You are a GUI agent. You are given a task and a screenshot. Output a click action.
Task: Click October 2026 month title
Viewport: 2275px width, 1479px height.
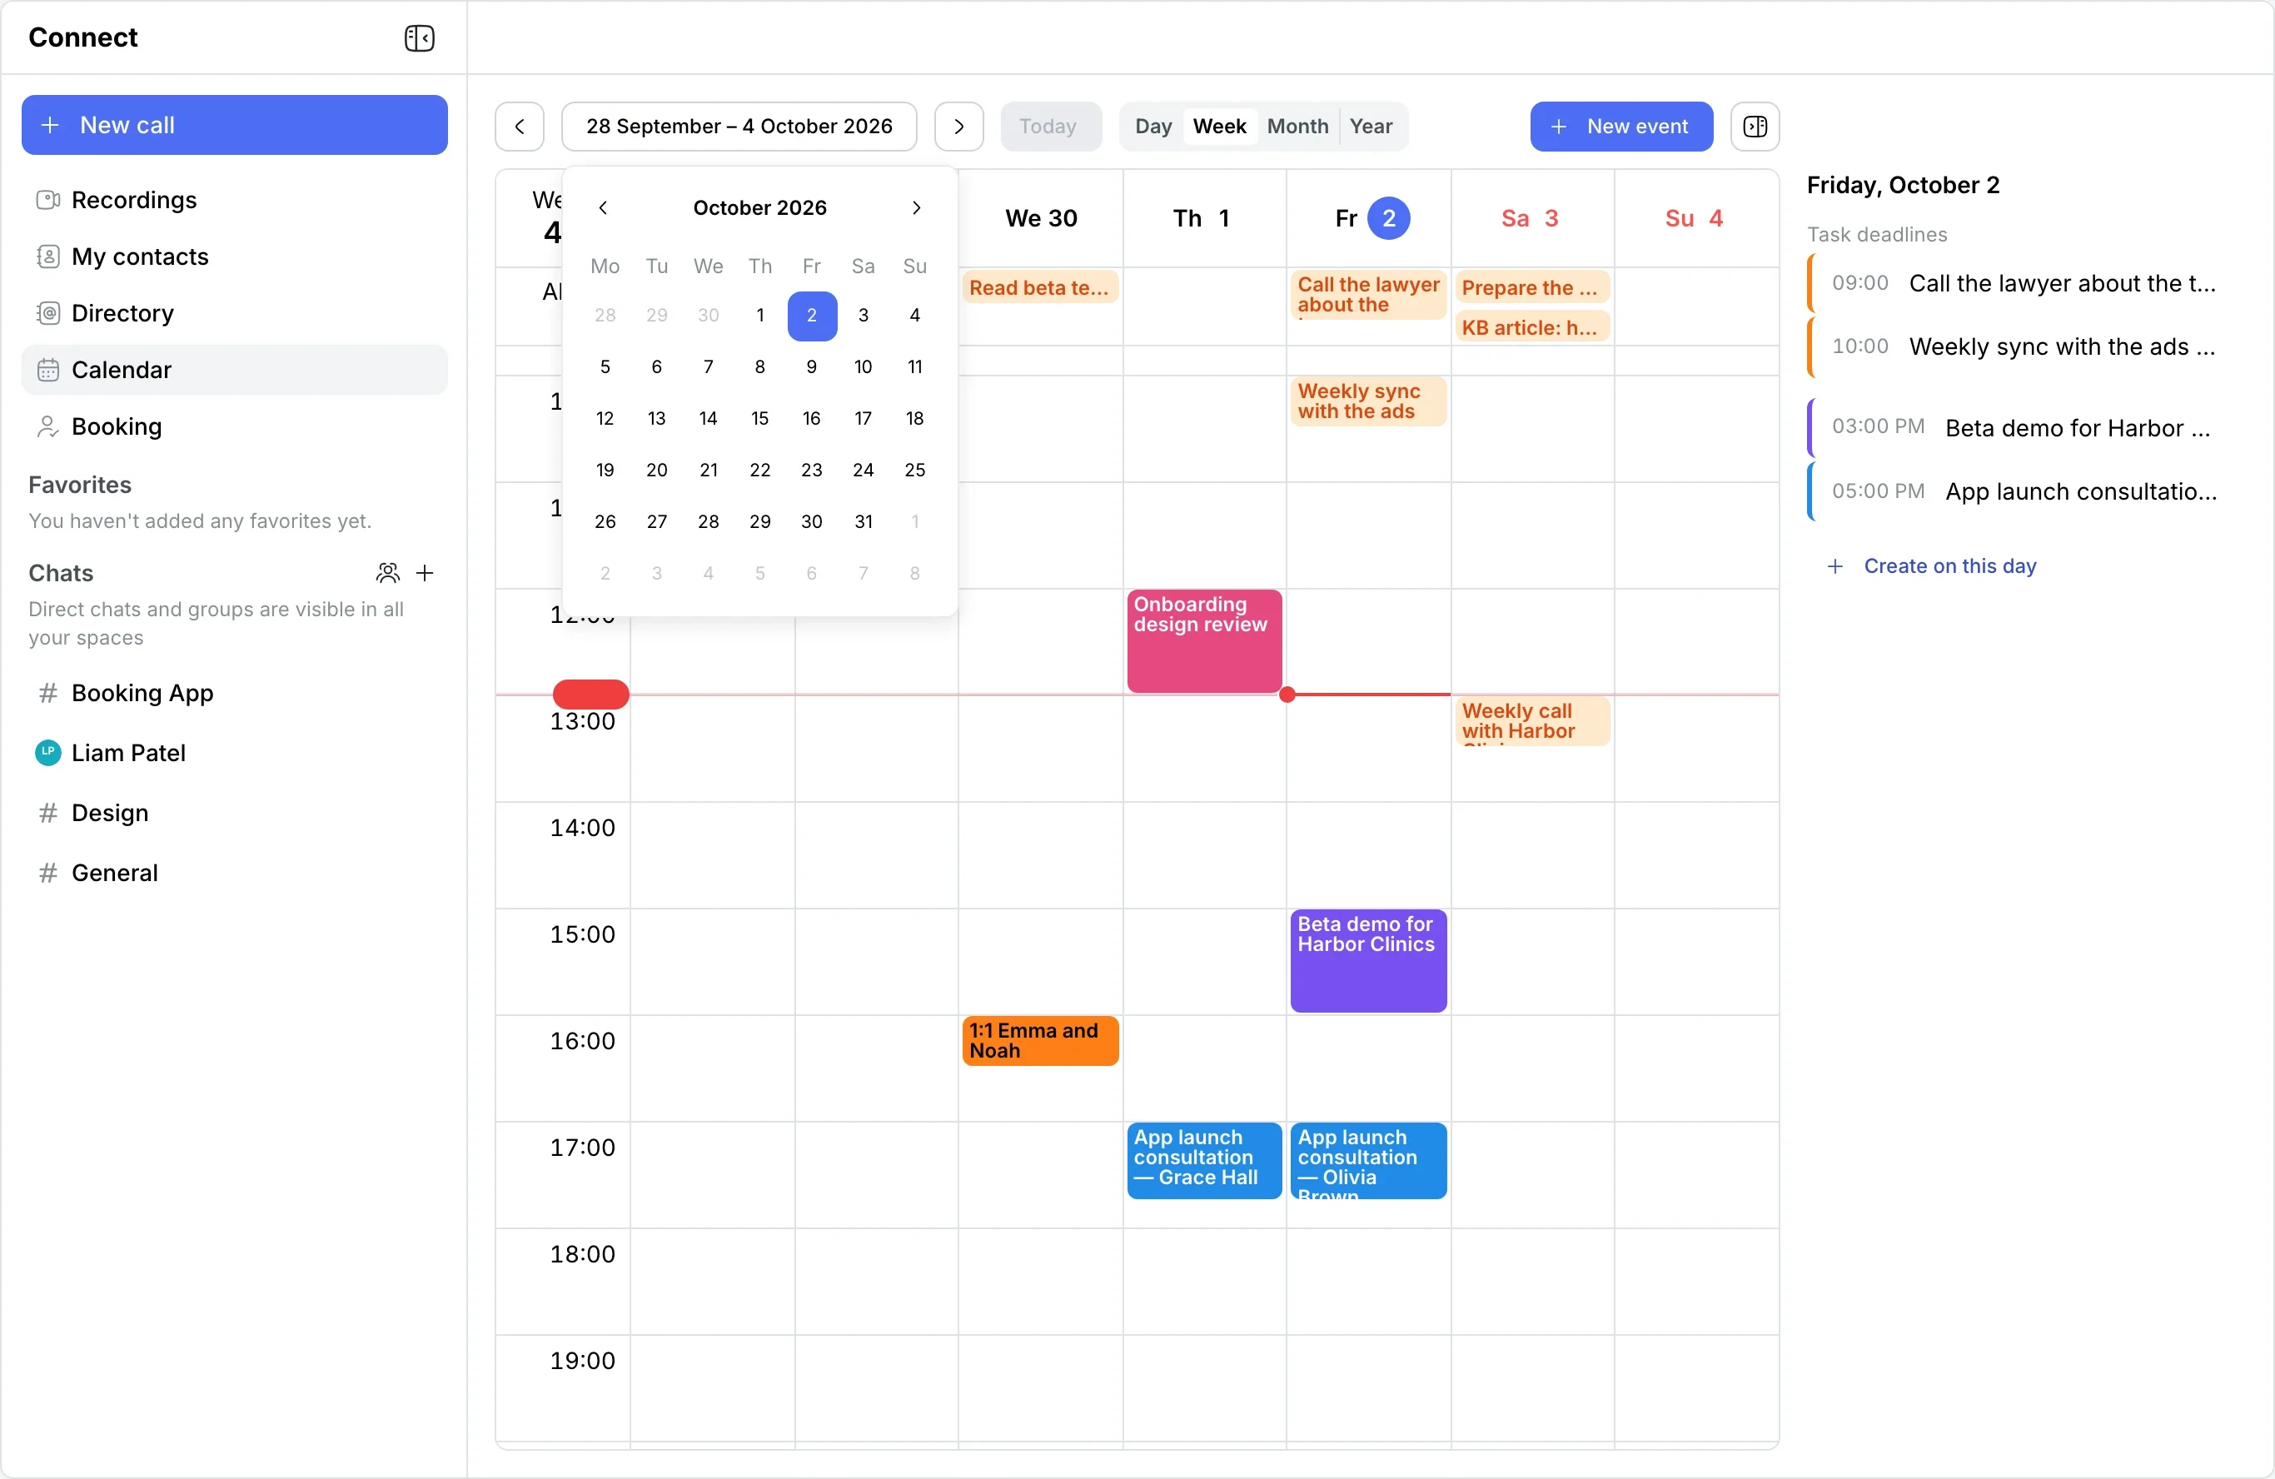click(x=760, y=207)
